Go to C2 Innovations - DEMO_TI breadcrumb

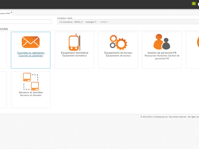[71, 22]
